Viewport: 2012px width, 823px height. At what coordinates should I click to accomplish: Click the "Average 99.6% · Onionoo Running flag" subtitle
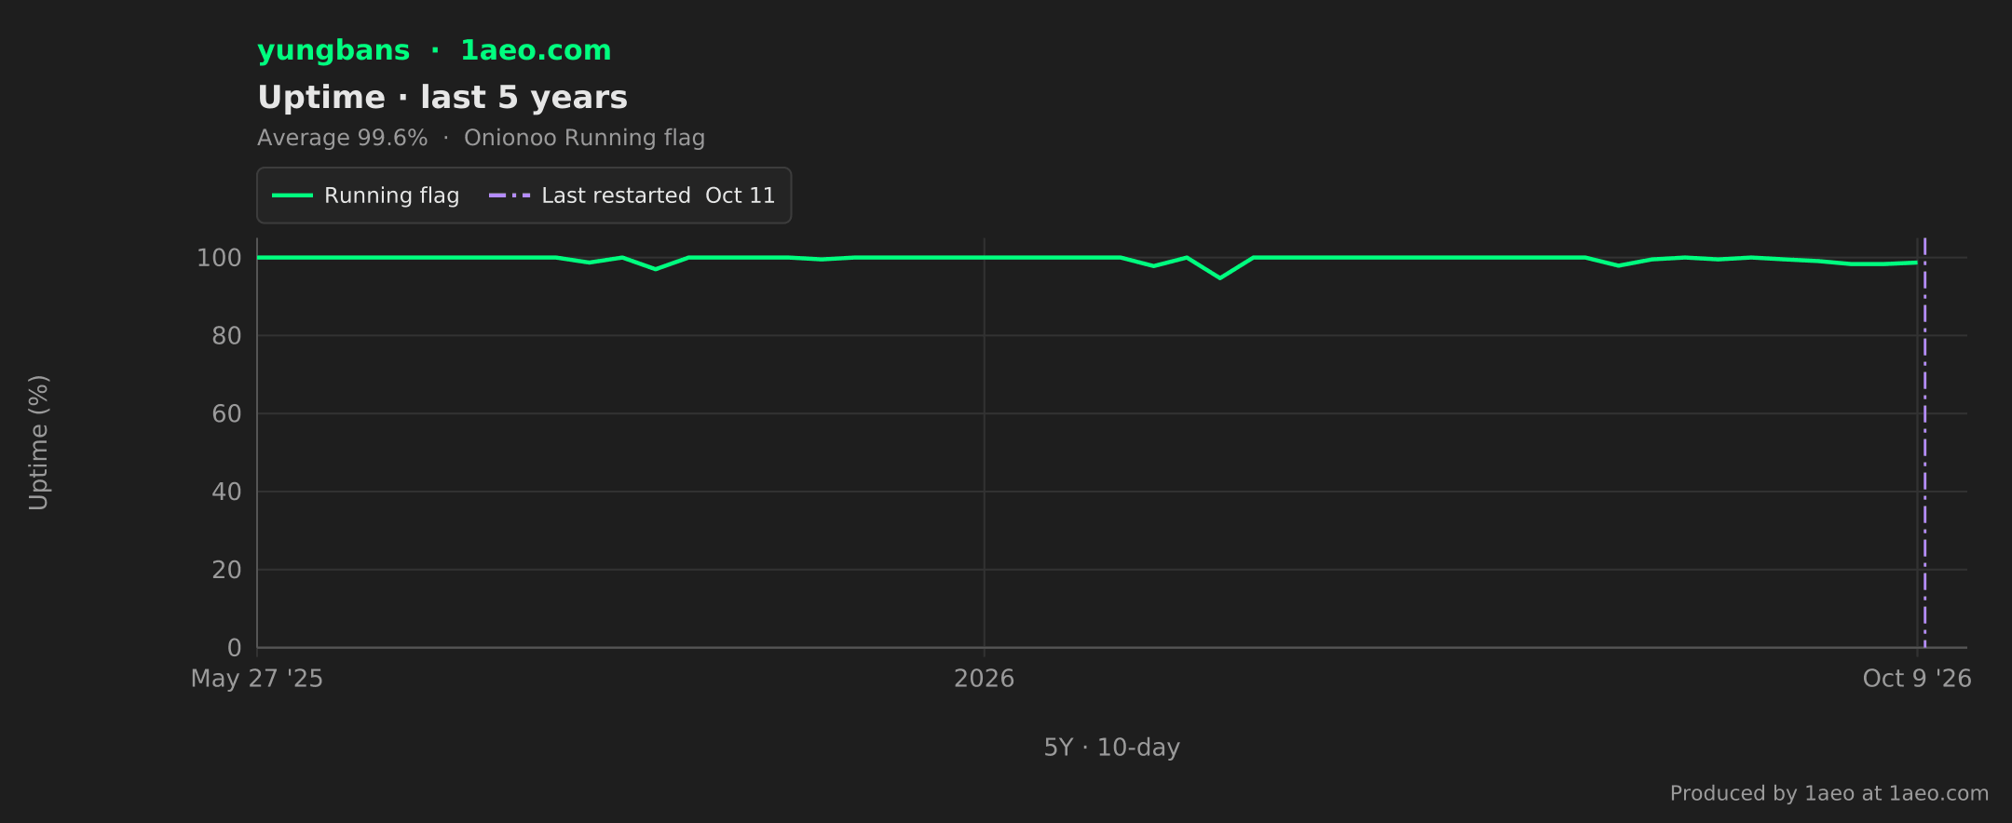coord(481,138)
